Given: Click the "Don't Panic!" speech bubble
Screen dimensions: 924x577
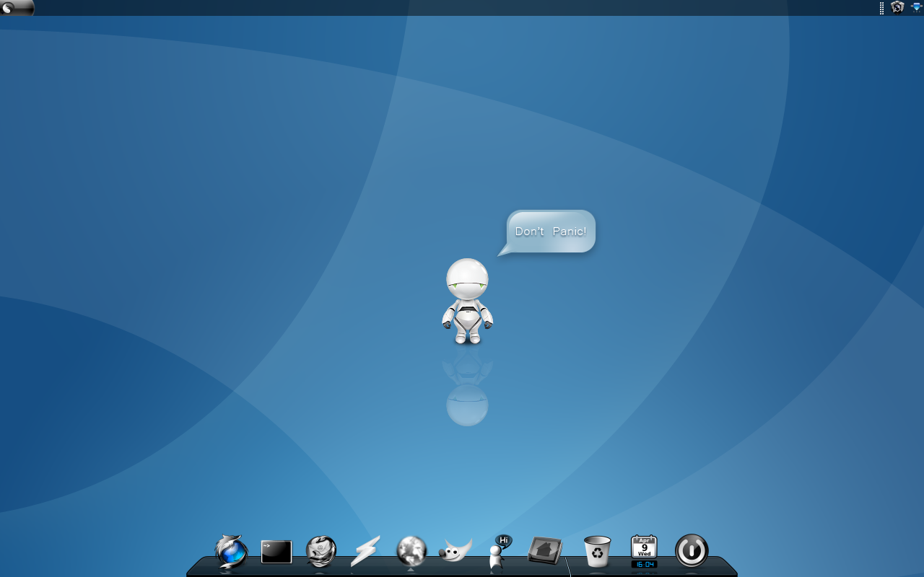Looking at the screenshot, I should pyautogui.click(x=546, y=232).
